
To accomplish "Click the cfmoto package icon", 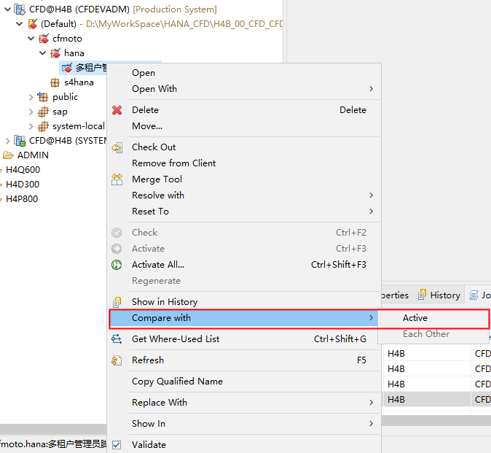I will click(x=44, y=39).
